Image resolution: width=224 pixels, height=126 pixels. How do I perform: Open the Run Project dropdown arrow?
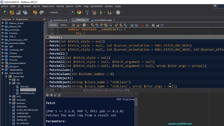click(104, 13)
